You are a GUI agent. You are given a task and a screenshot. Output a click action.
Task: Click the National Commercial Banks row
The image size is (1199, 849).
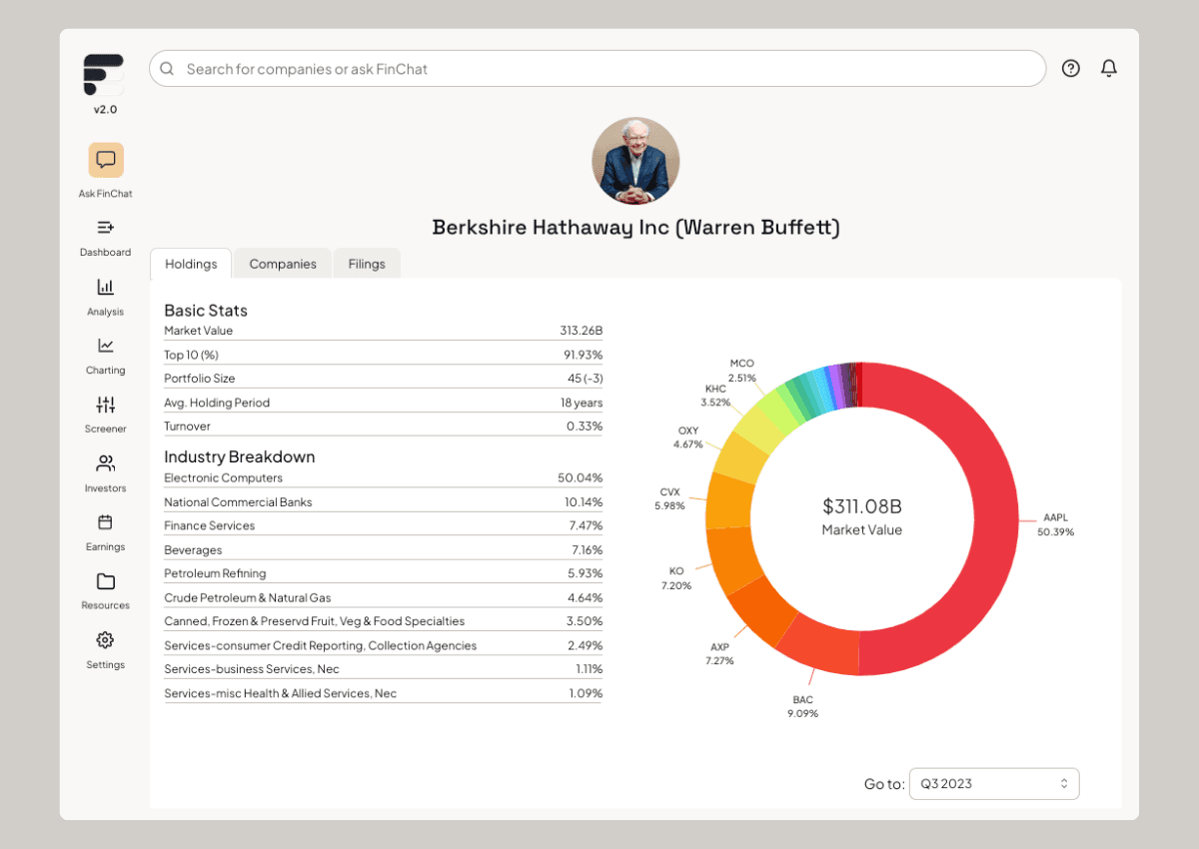pyautogui.click(x=383, y=501)
